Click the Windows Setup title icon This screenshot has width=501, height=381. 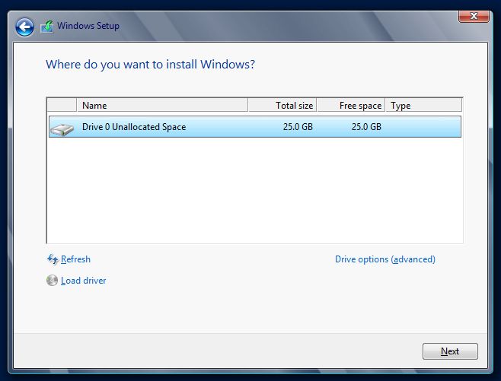(47, 27)
